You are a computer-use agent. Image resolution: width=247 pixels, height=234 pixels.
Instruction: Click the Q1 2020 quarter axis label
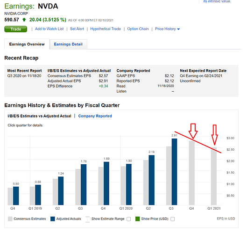point(126,209)
